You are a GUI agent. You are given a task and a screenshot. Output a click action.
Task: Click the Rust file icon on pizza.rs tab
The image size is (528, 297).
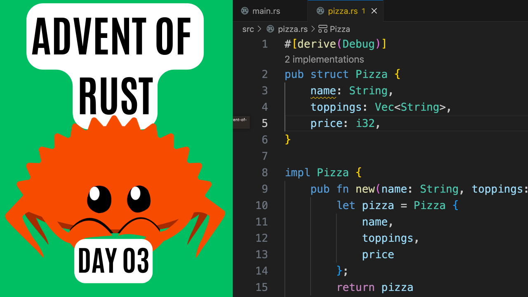click(320, 11)
